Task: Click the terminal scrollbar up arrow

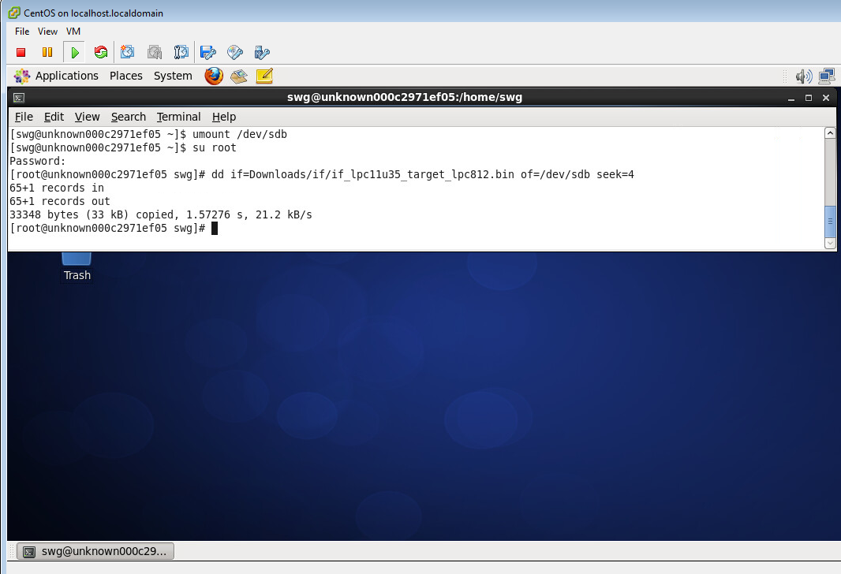Action: 830,133
